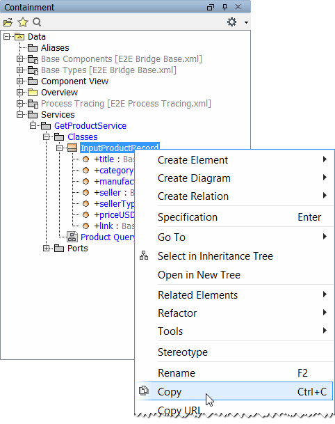This screenshot has height=424, width=335.
Task: Expand the Component View package
Action: [19, 81]
